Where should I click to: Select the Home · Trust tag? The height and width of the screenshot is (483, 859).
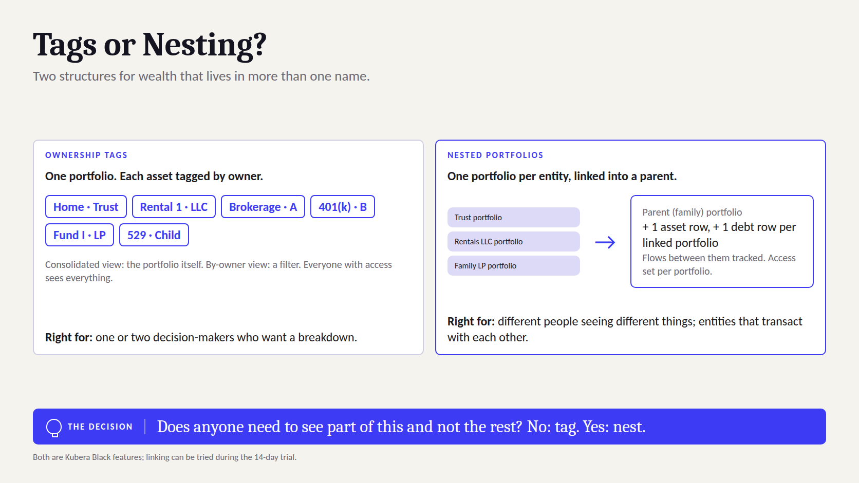pos(86,207)
